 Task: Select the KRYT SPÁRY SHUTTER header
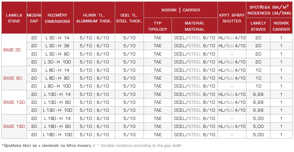click(232, 18)
